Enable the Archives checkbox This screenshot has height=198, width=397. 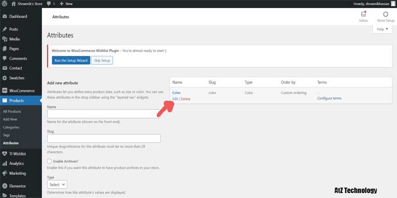click(50, 161)
